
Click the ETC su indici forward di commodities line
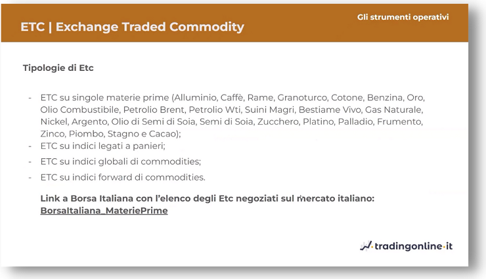123,177
